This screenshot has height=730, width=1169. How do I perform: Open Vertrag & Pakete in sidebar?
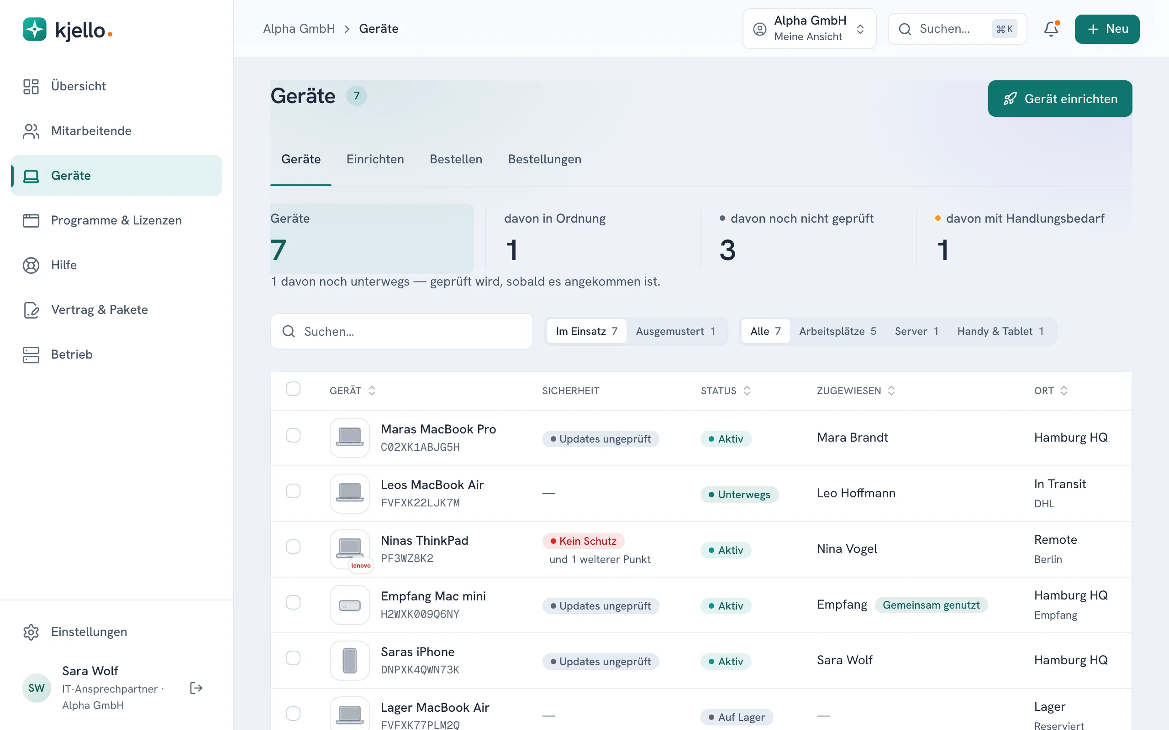pyautogui.click(x=116, y=309)
